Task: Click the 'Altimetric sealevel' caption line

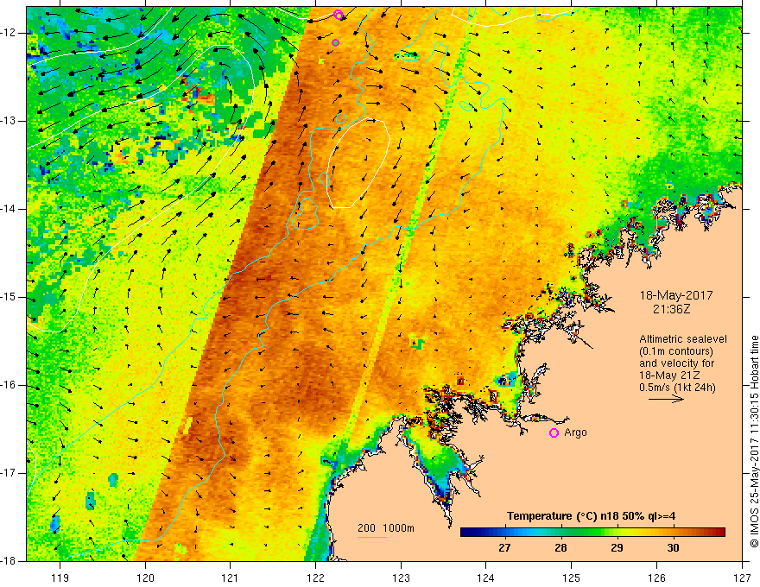Action: coord(683,339)
